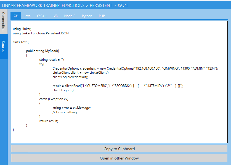
Task: Click the 'client.Logout();' line
Action: [63, 90]
